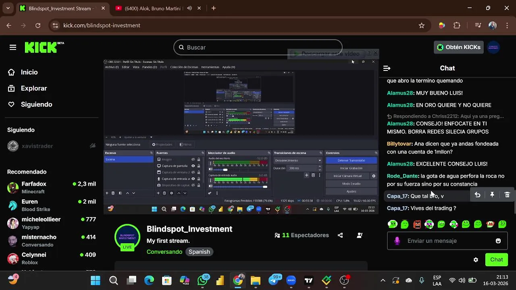Screen dimensions: 516x290
Task: Open chat settings gear icon
Action: pyautogui.click(x=476, y=260)
